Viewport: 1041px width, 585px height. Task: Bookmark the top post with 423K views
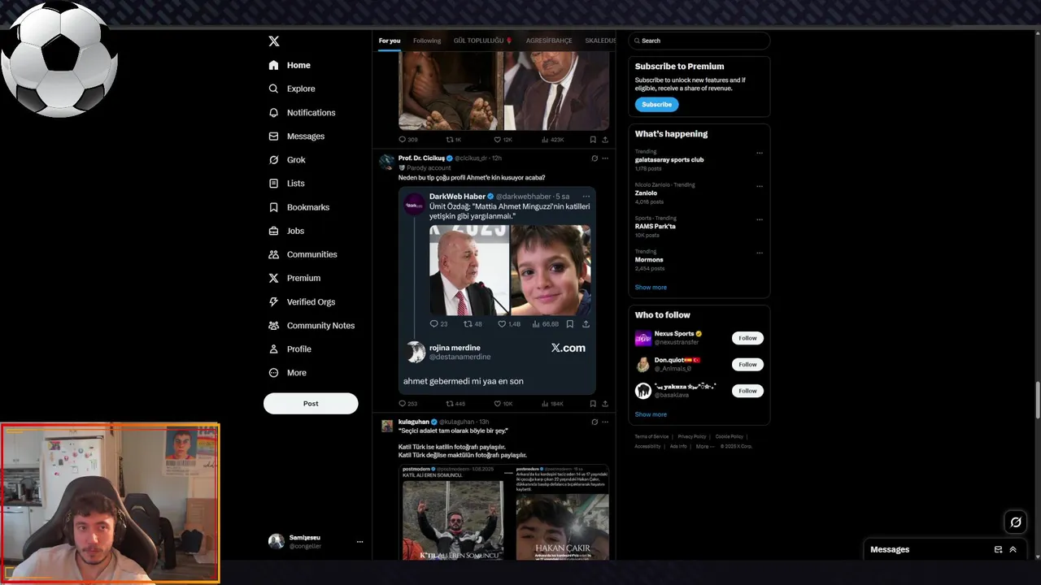(593, 140)
